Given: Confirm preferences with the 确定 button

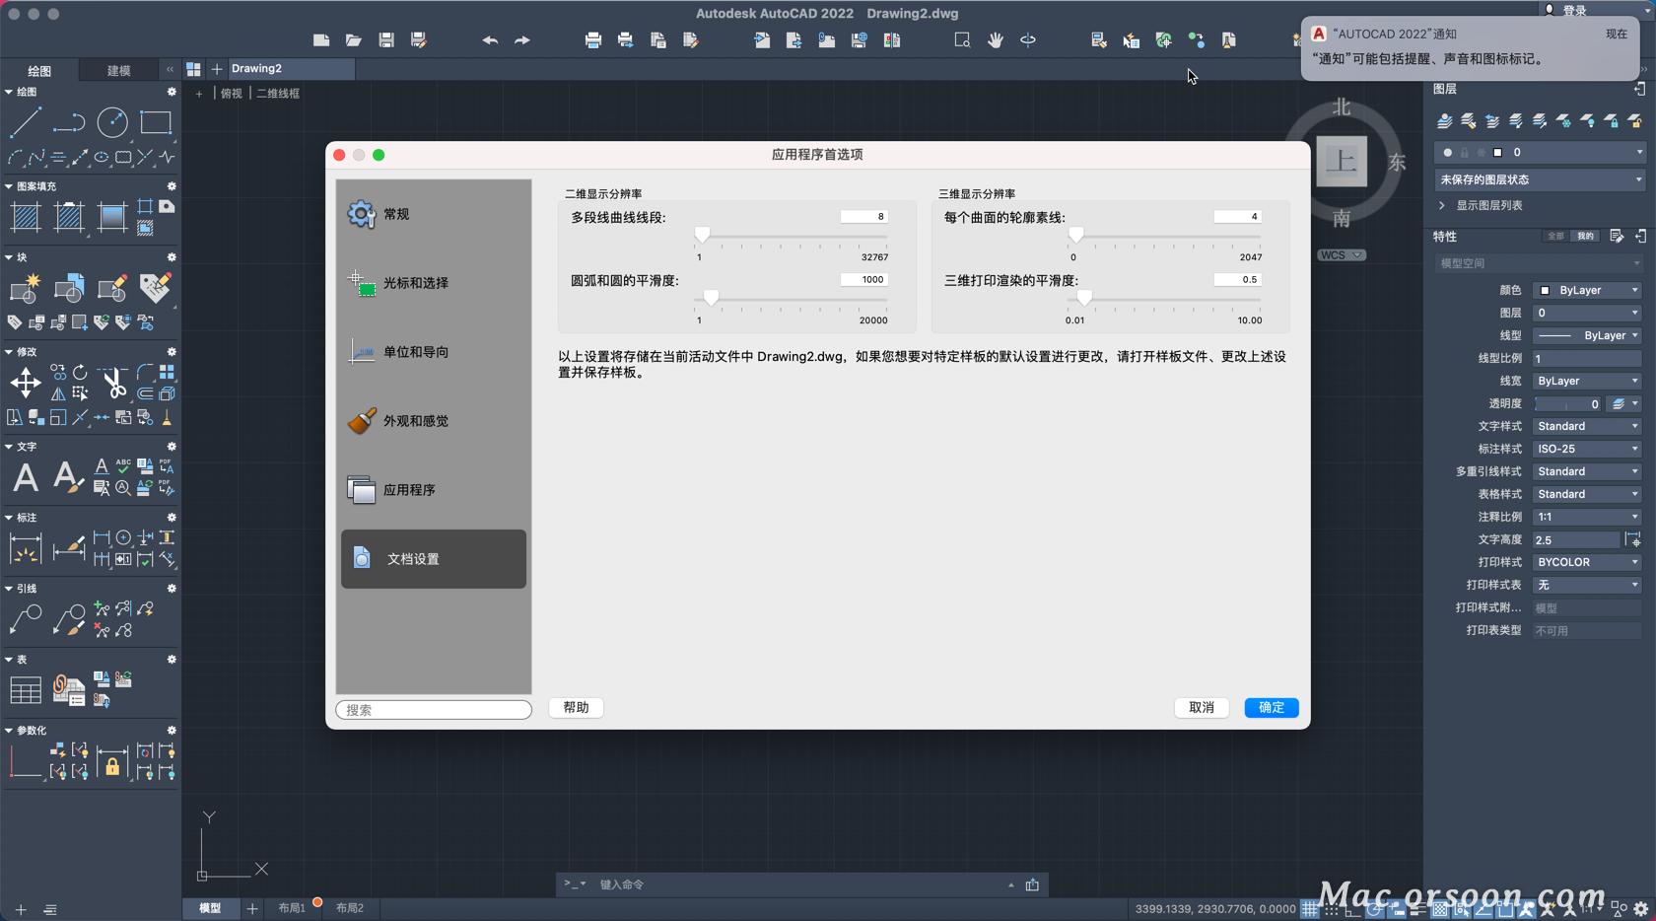Looking at the screenshot, I should (1271, 708).
